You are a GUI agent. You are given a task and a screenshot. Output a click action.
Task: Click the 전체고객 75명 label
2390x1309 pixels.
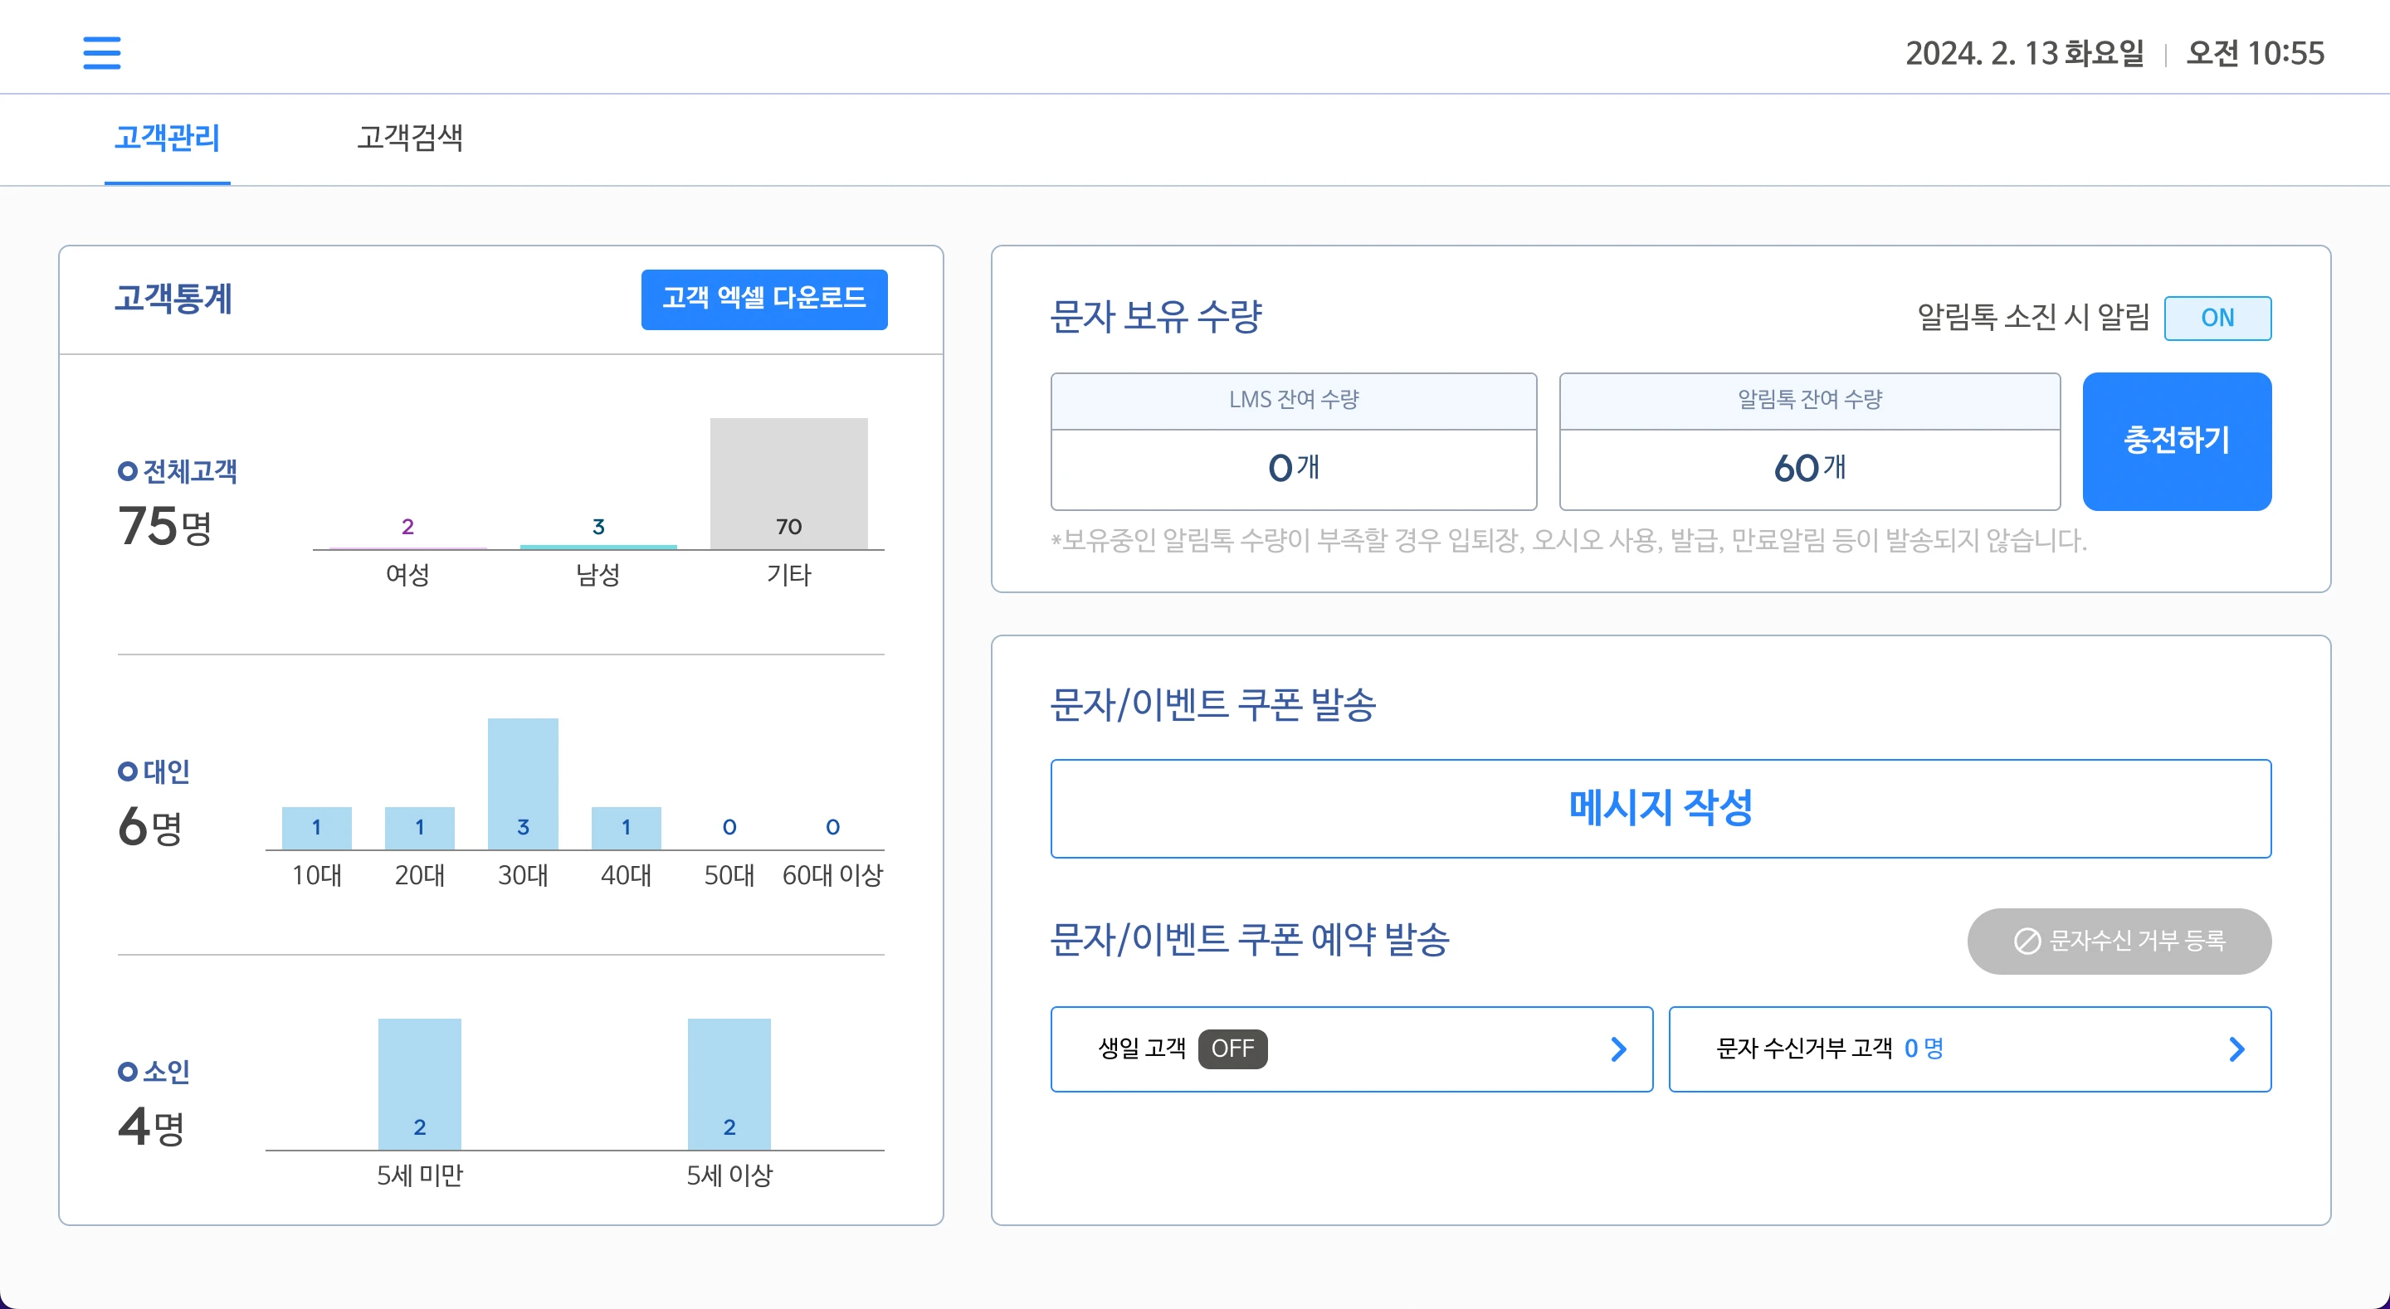[178, 504]
